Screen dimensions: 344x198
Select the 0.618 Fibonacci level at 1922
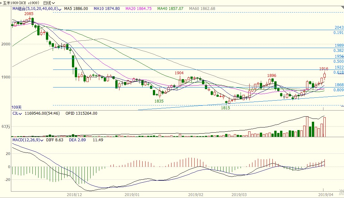point(339,73)
